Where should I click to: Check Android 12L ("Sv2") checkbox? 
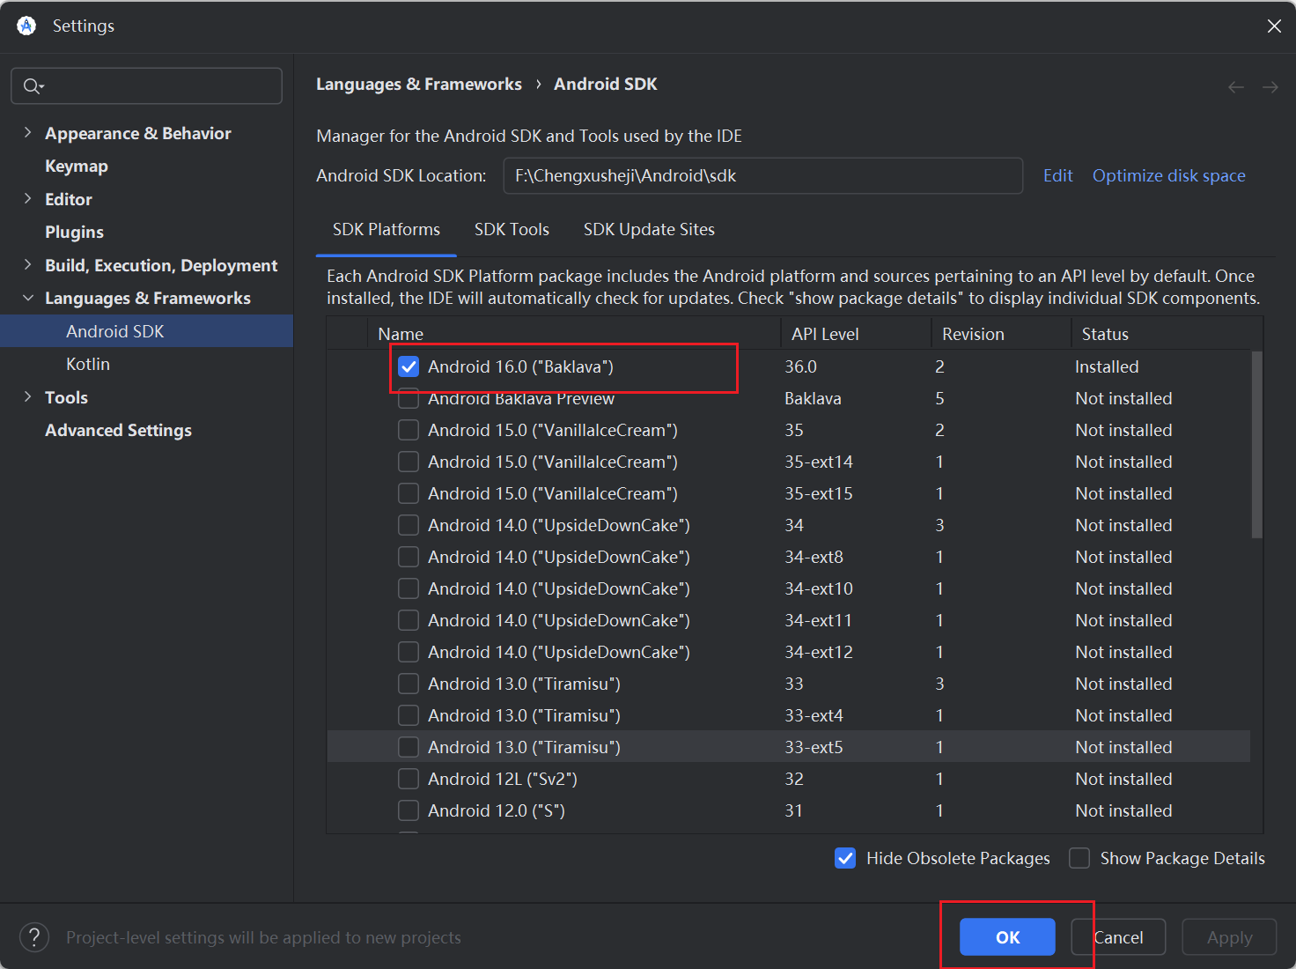pyautogui.click(x=409, y=779)
